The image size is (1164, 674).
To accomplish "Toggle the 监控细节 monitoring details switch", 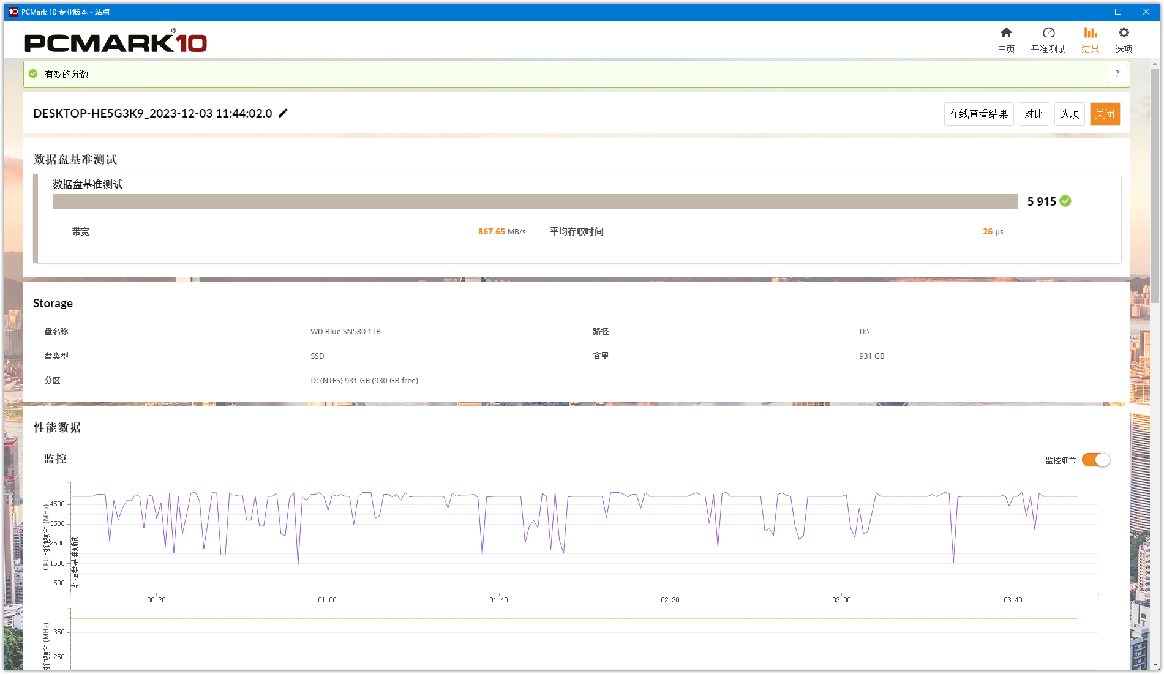I will click(1095, 460).
